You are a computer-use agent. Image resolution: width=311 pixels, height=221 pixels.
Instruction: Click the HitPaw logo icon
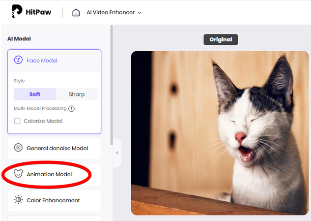(x=17, y=11)
